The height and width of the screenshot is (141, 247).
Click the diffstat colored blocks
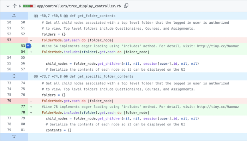pyautogui.click(x=29, y=6)
